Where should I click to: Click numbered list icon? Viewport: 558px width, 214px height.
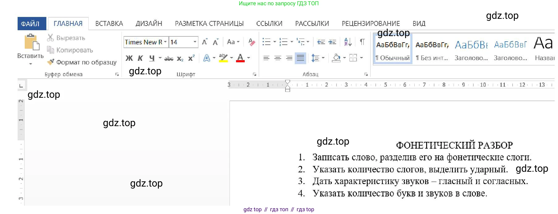tap(283, 42)
